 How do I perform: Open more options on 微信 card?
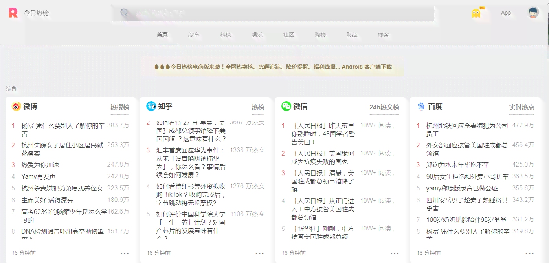[x=395, y=253]
